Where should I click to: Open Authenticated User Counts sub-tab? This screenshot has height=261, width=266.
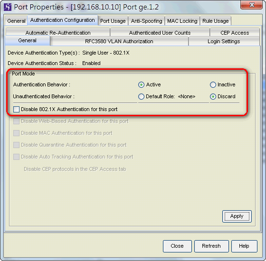click(x=160, y=33)
